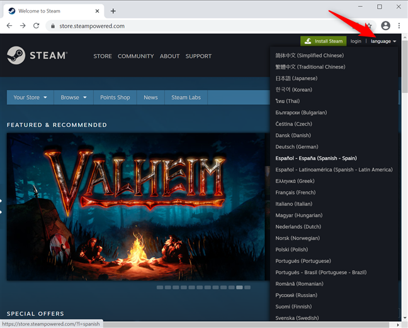The width and height of the screenshot is (408, 328).
Task: Expand the Your Store dropdown
Action: pos(30,97)
